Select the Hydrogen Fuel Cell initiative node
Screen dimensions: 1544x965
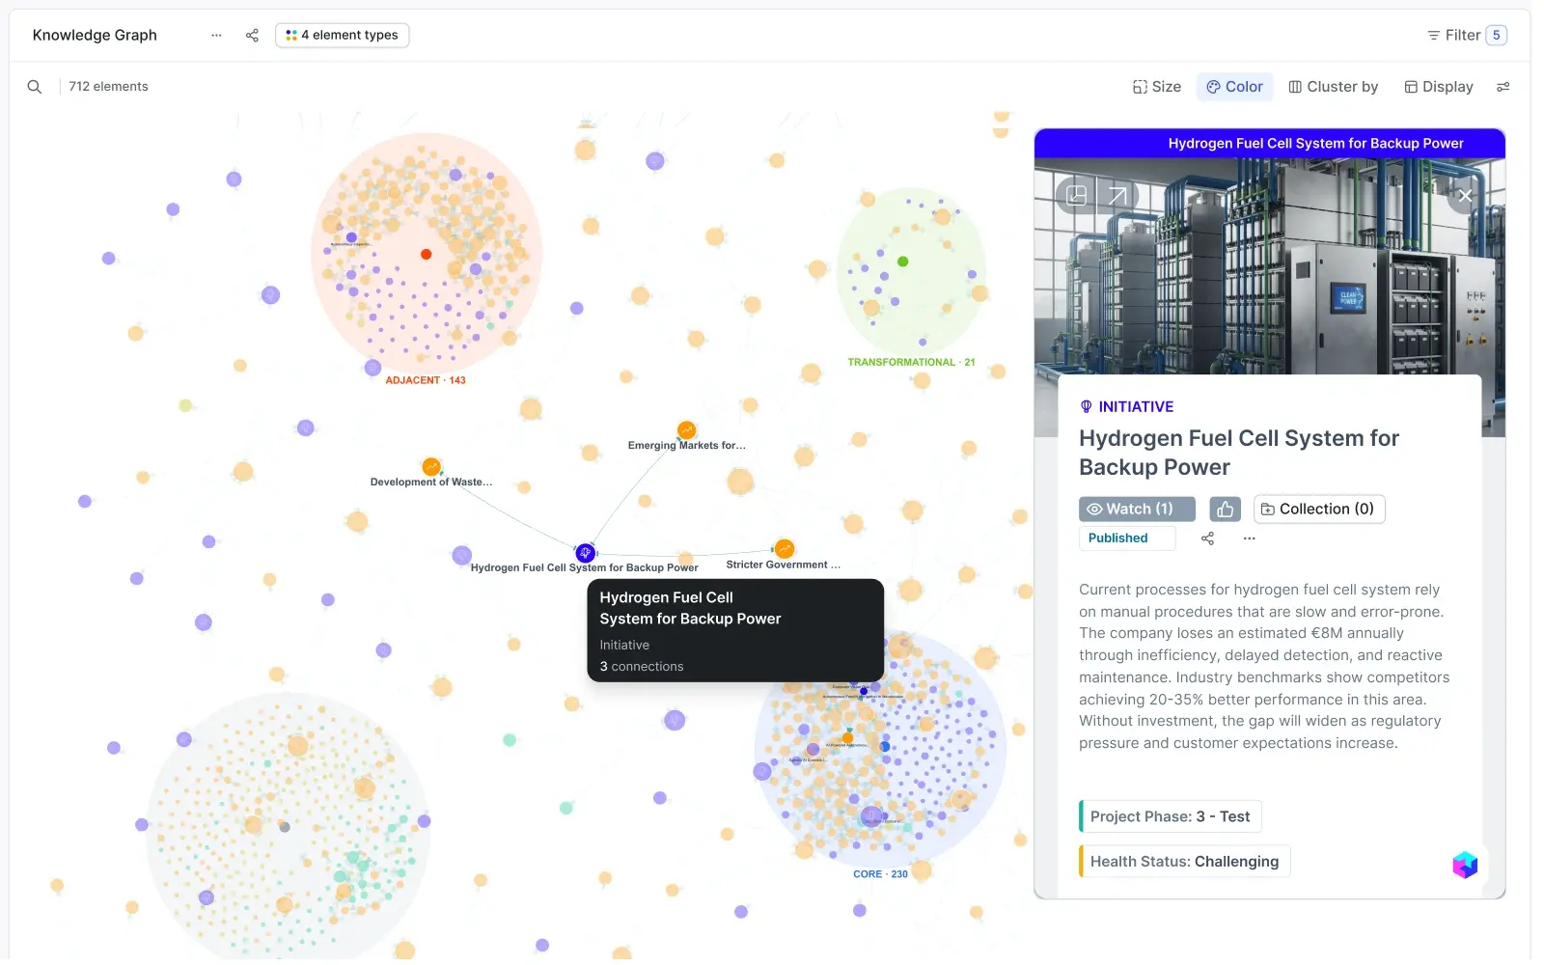tap(586, 553)
